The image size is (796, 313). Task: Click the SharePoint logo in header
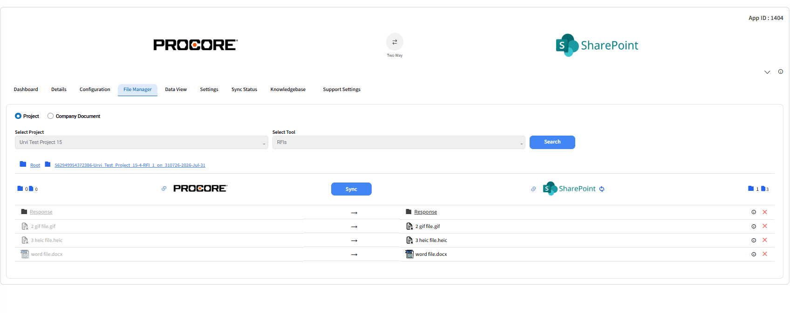coord(597,45)
